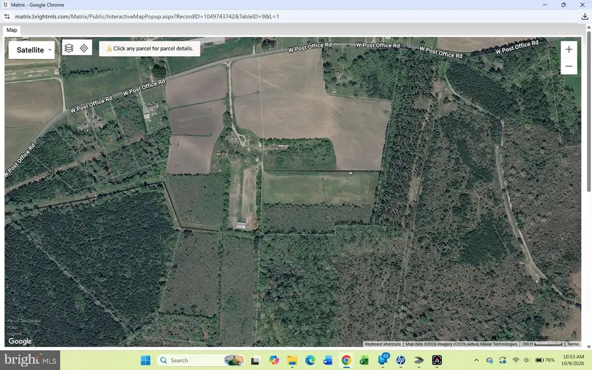
Task: Click the Bright MLS logo
Action: (x=30, y=360)
